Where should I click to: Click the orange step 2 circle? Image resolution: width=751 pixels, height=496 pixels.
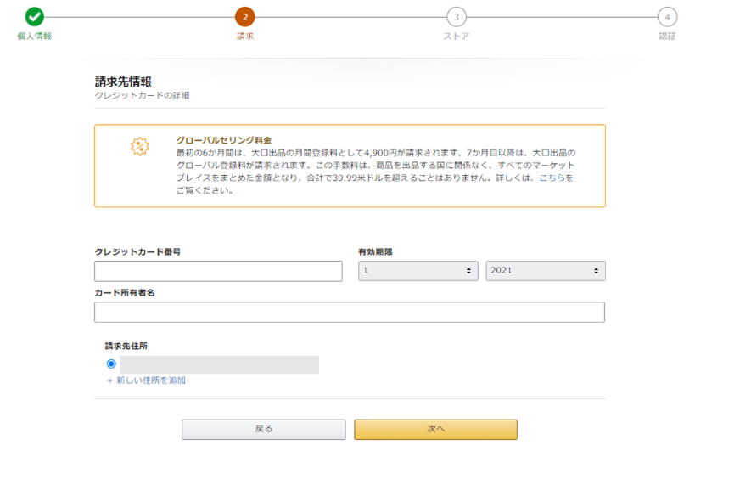coord(244,16)
